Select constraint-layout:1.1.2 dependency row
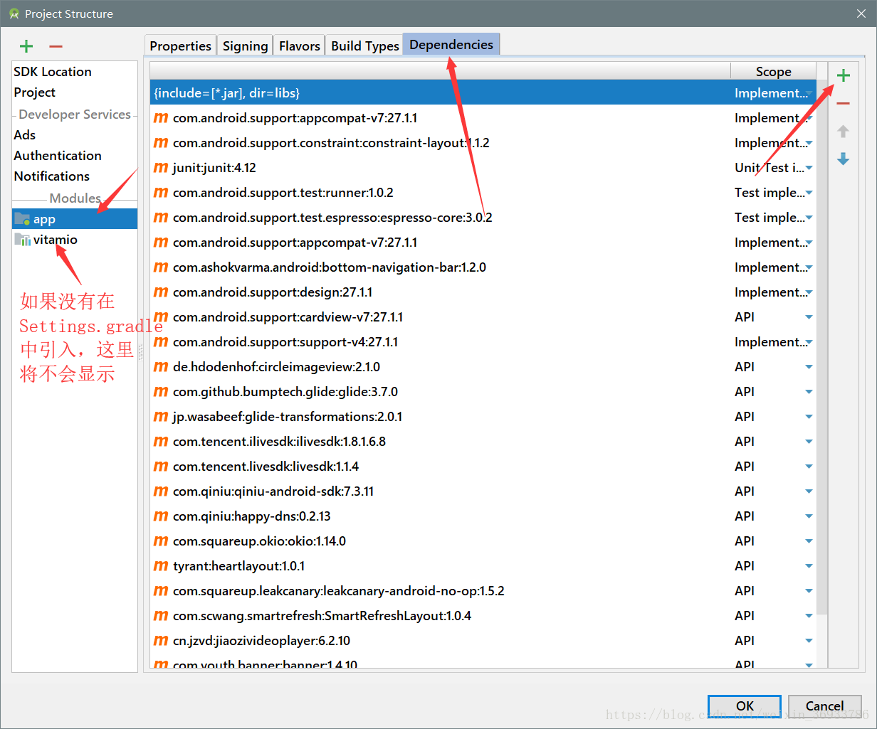 click(483, 143)
